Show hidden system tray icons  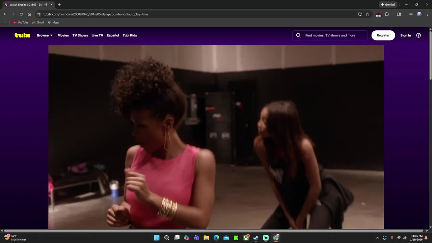(377, 238)
